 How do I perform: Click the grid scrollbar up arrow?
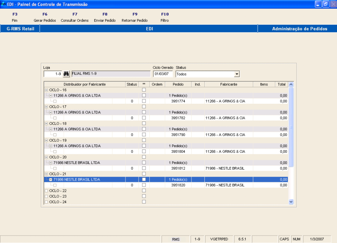pos(291,85)
